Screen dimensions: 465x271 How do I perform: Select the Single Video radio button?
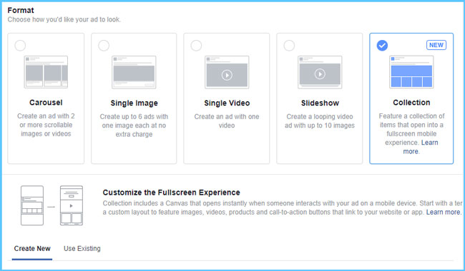(196, 46)
